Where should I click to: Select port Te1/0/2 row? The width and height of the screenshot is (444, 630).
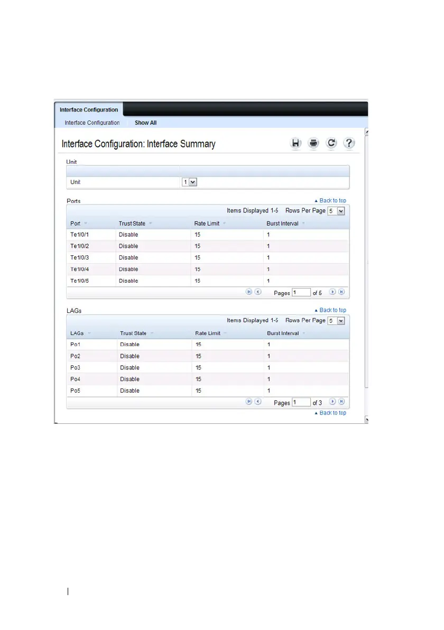[208, 246]
